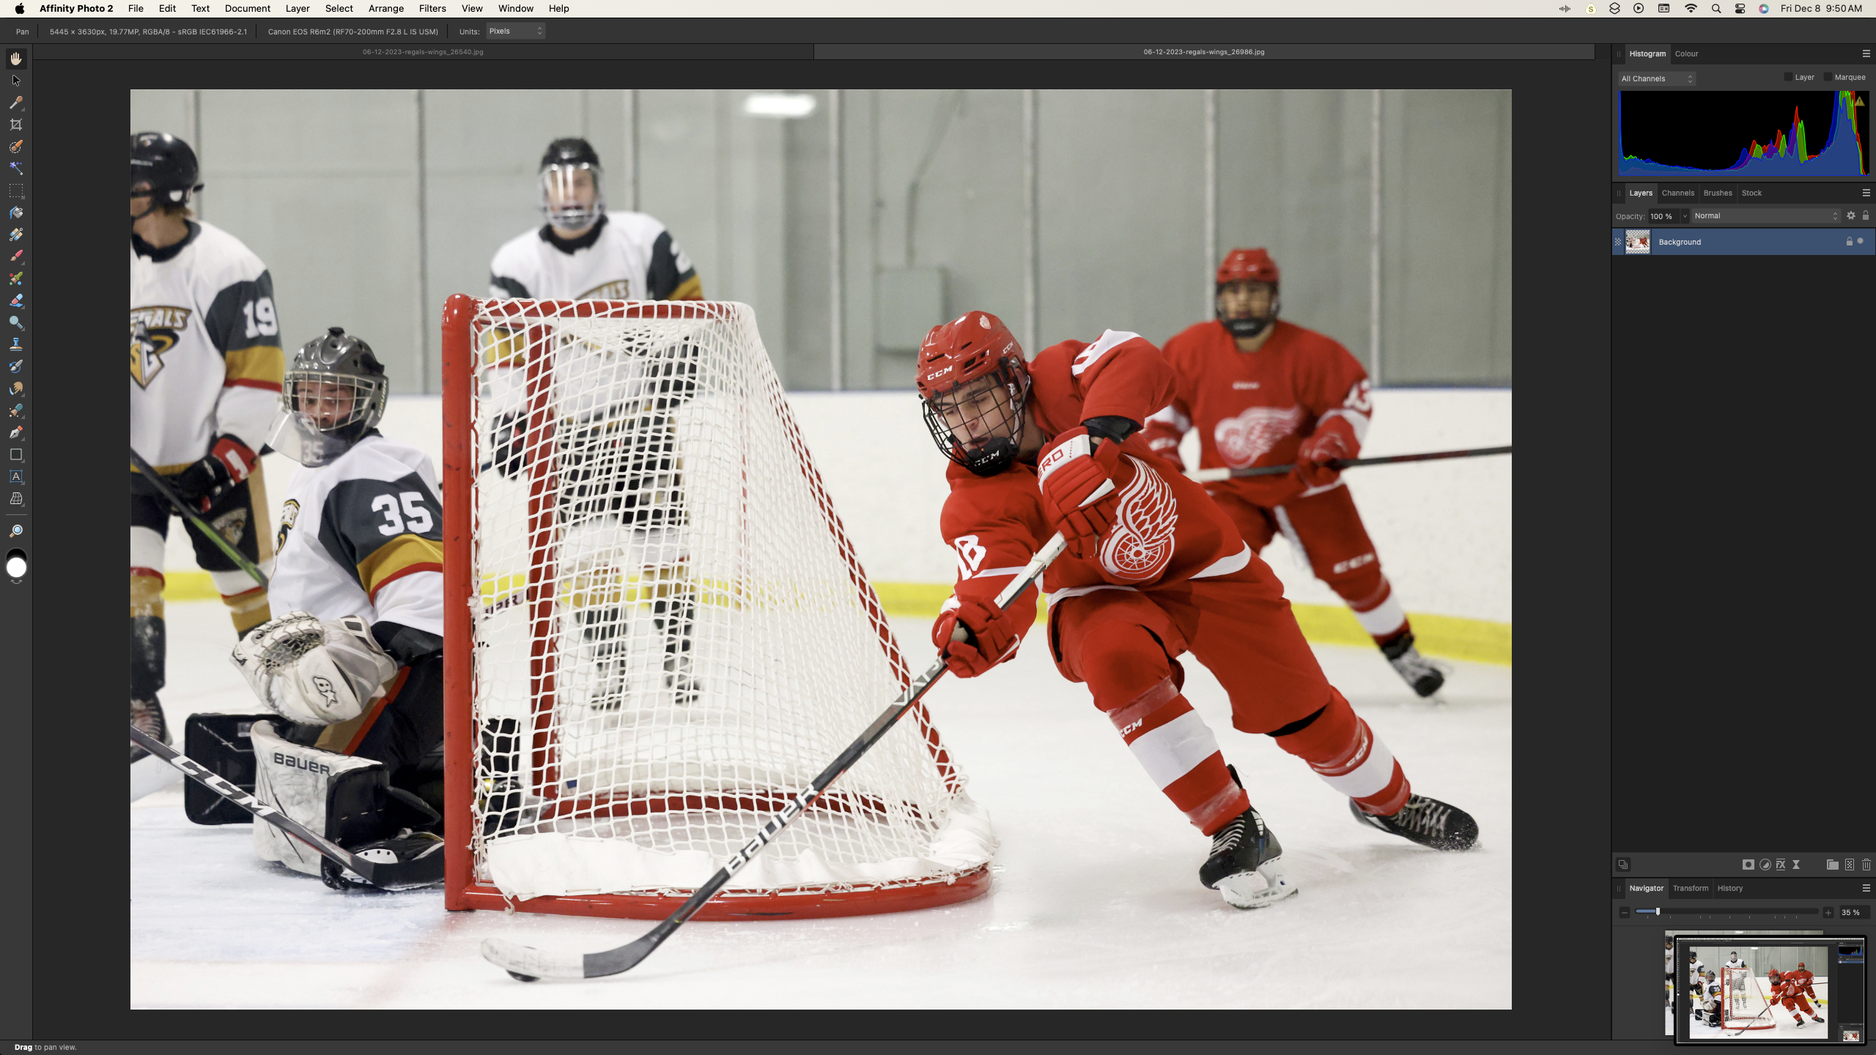Select the Smudge Brush tool

click(16, 389)
